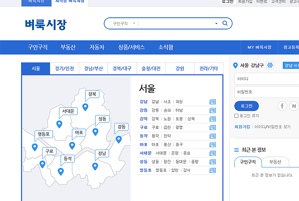299x201 pixels.
Task: Click the map pin under 영등포
Action: coord(35,147)
